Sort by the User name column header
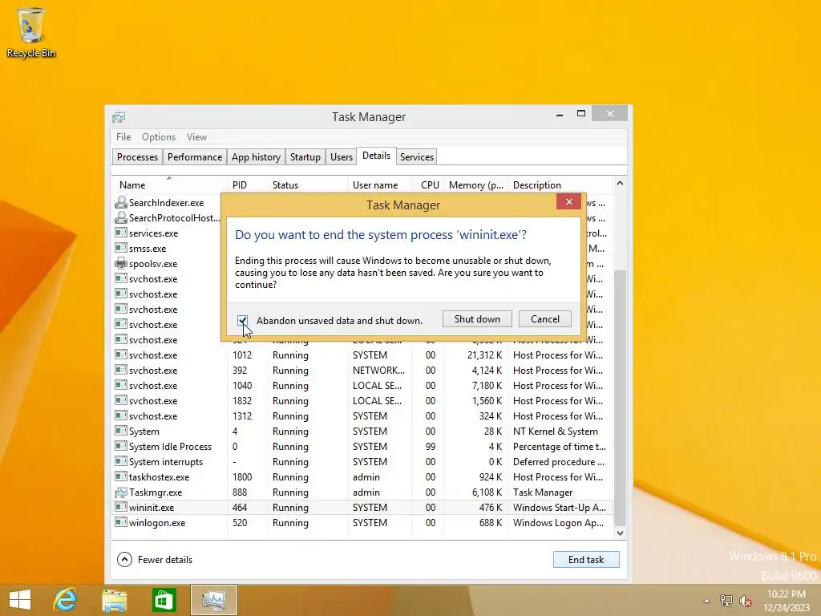The height and width of the screenshot is (616, 821). coord(379,185)
